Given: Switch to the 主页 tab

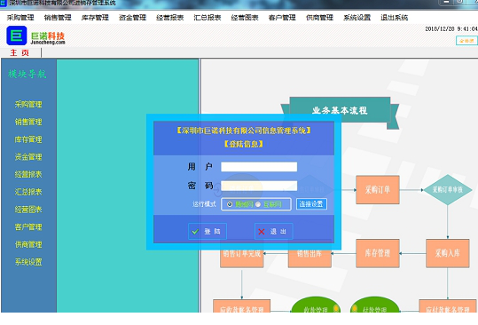Looking at the screenshot, I should coord(20,52).
